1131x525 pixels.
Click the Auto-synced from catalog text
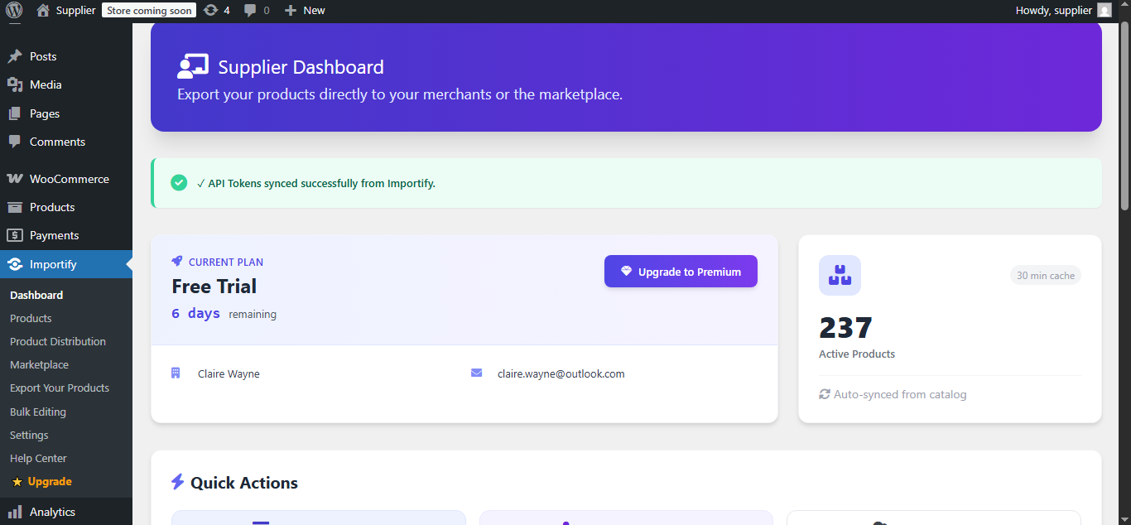pos(900,394)
